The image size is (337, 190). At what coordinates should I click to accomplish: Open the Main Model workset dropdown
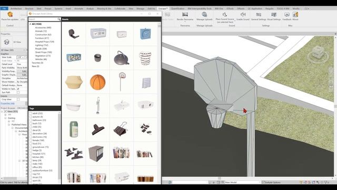(242, 182)
